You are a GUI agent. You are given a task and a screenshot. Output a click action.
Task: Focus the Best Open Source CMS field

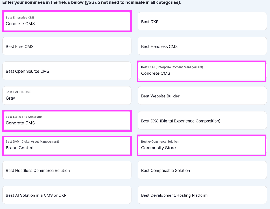pyautogui.click(x=67, y=71)
